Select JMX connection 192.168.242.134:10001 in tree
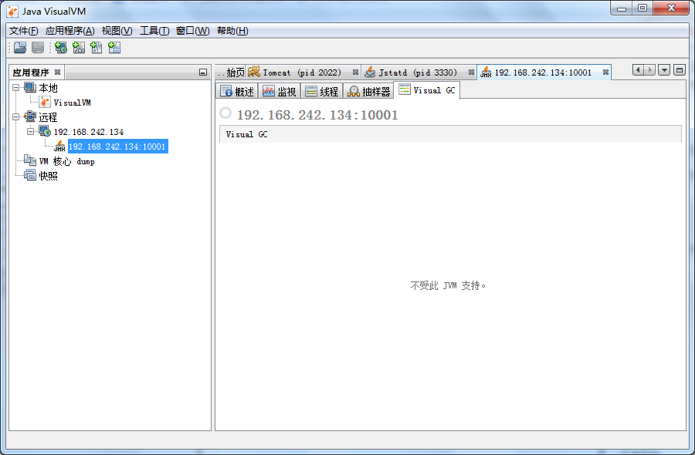 (x=117, y=147)
